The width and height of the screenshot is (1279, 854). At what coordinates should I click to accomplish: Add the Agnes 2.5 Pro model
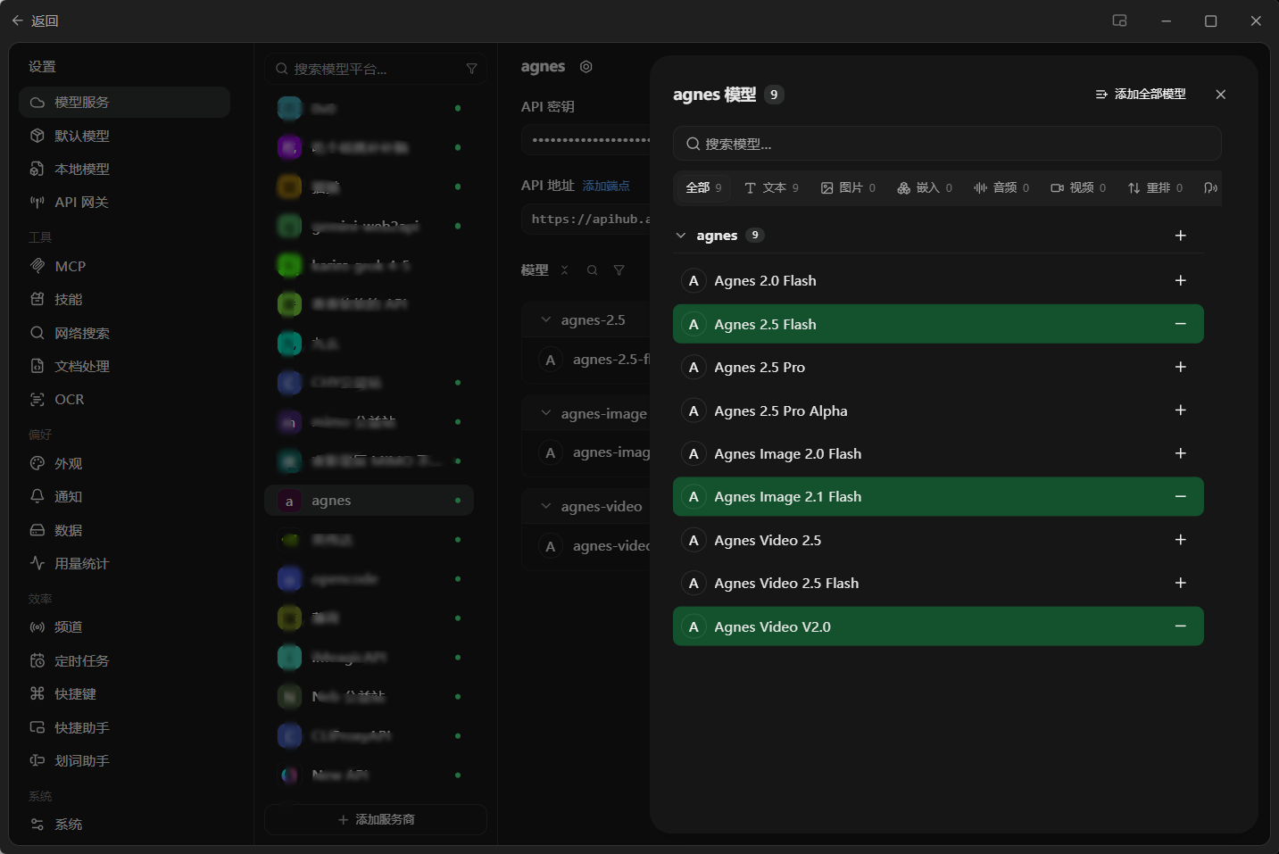[x=1181, y=368]
